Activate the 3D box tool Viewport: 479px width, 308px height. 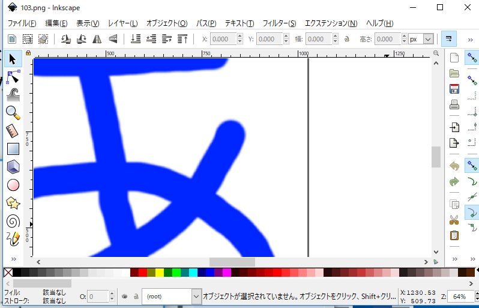tap(13, 167)
